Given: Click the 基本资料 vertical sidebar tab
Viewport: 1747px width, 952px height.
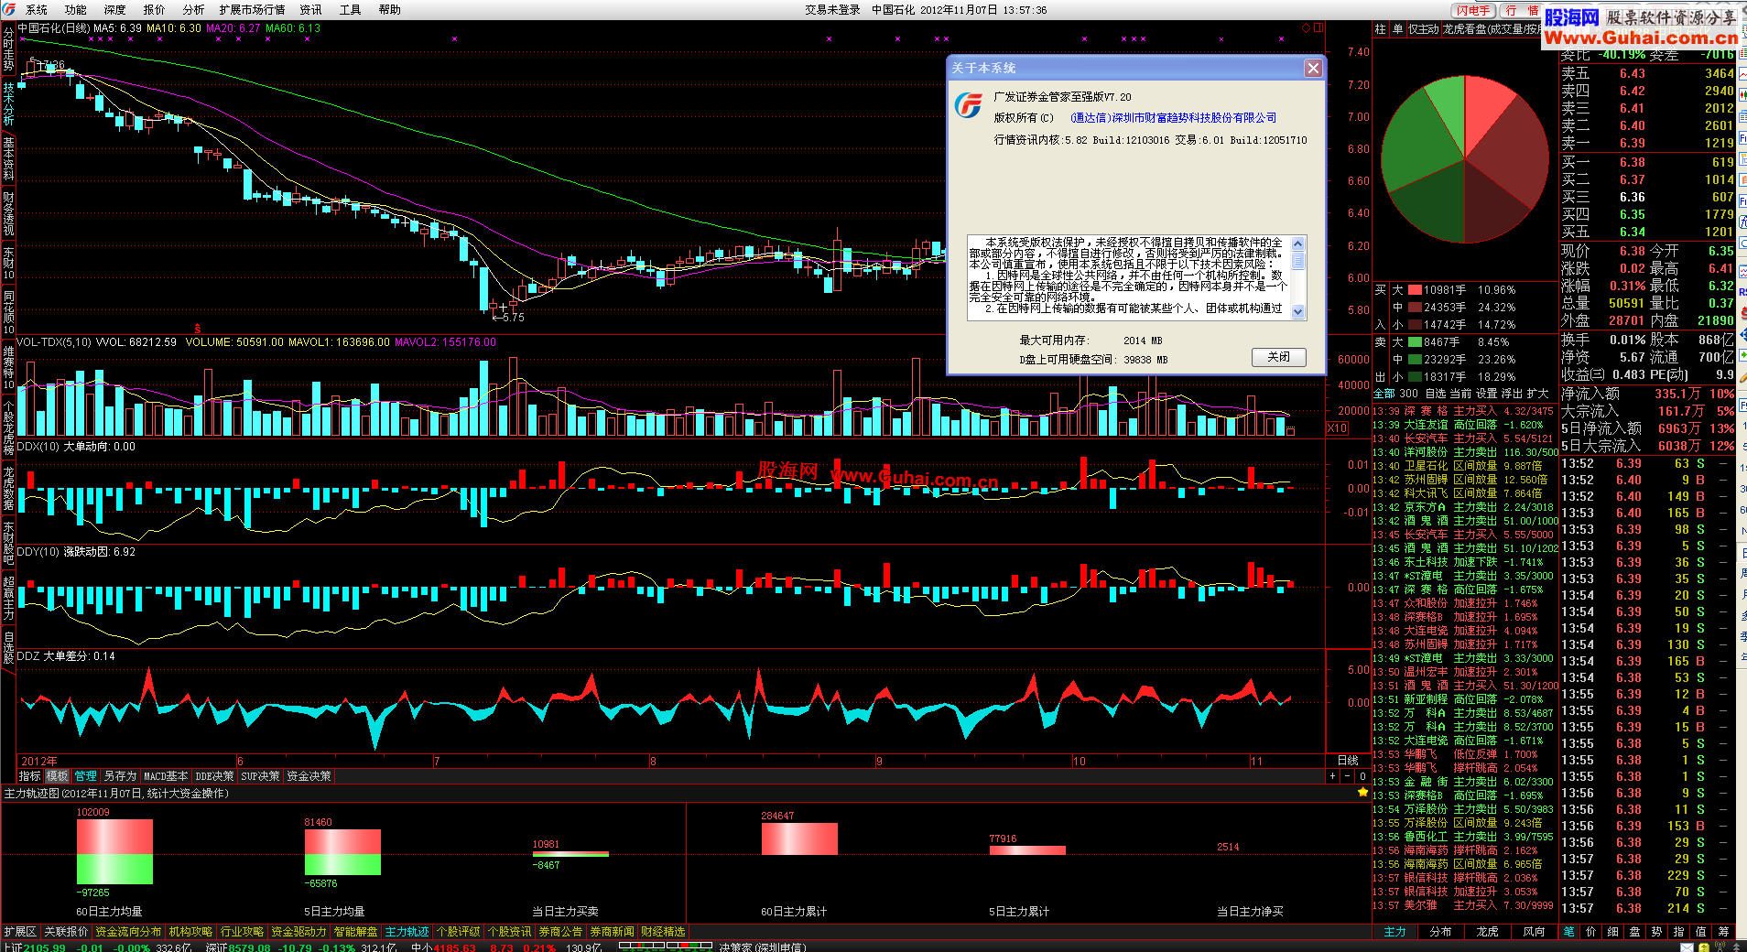Looking at the screenshot, I should (8, 157).
